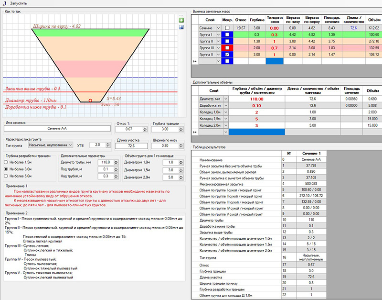The image size is (382, 300).
Task: Open the Запустить menu
Action: [19, 3]
